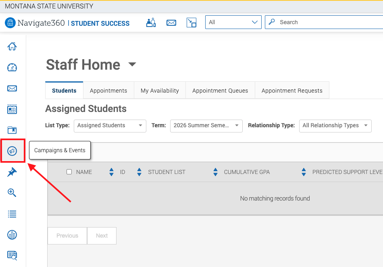The width and height of the screenshot is (383, 267).
Task: Sort by ID column arrows
Action: tap(139, 172)
